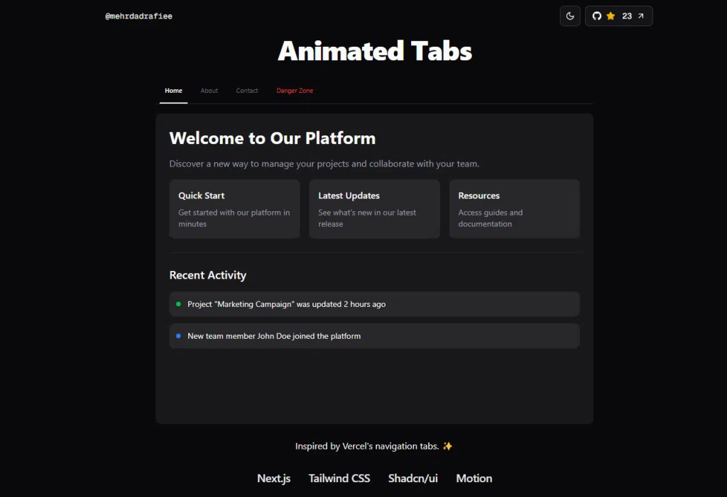Open the @mehrdadrafiee profile link
Image resolution: width=727 pixels, height=497 pixels.
[138, 16]
